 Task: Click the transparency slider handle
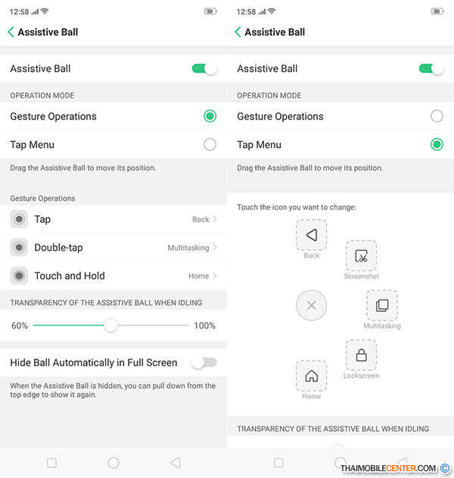pyautogui.click(x=110, y=325)
